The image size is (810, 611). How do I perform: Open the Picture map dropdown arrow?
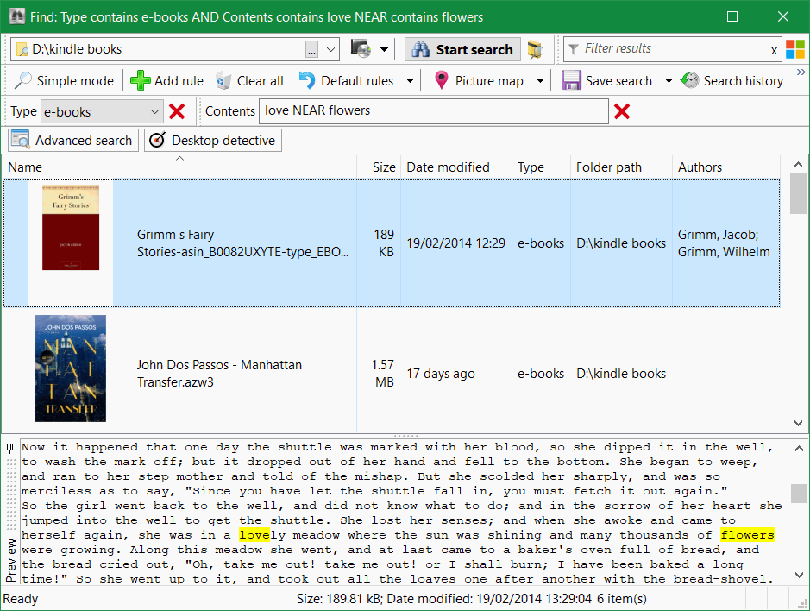pos(541,81)
